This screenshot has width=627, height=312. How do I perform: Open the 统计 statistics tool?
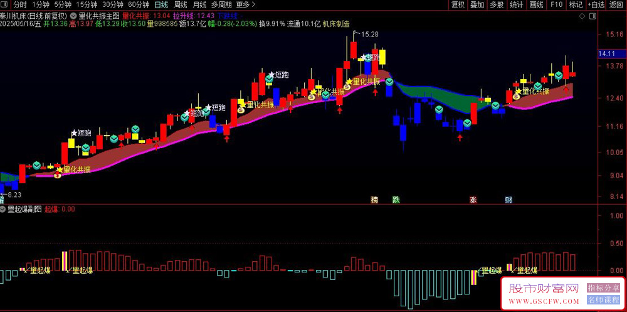pyautogui.click(x=516, y=5)
